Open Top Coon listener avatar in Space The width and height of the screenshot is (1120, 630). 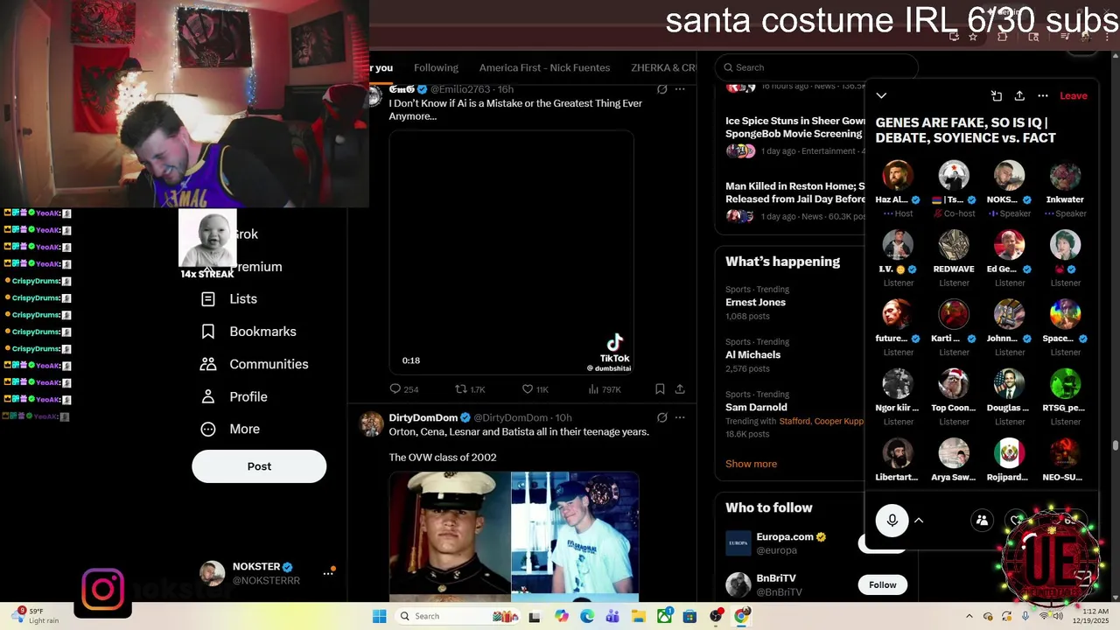[x=954, y=383]
